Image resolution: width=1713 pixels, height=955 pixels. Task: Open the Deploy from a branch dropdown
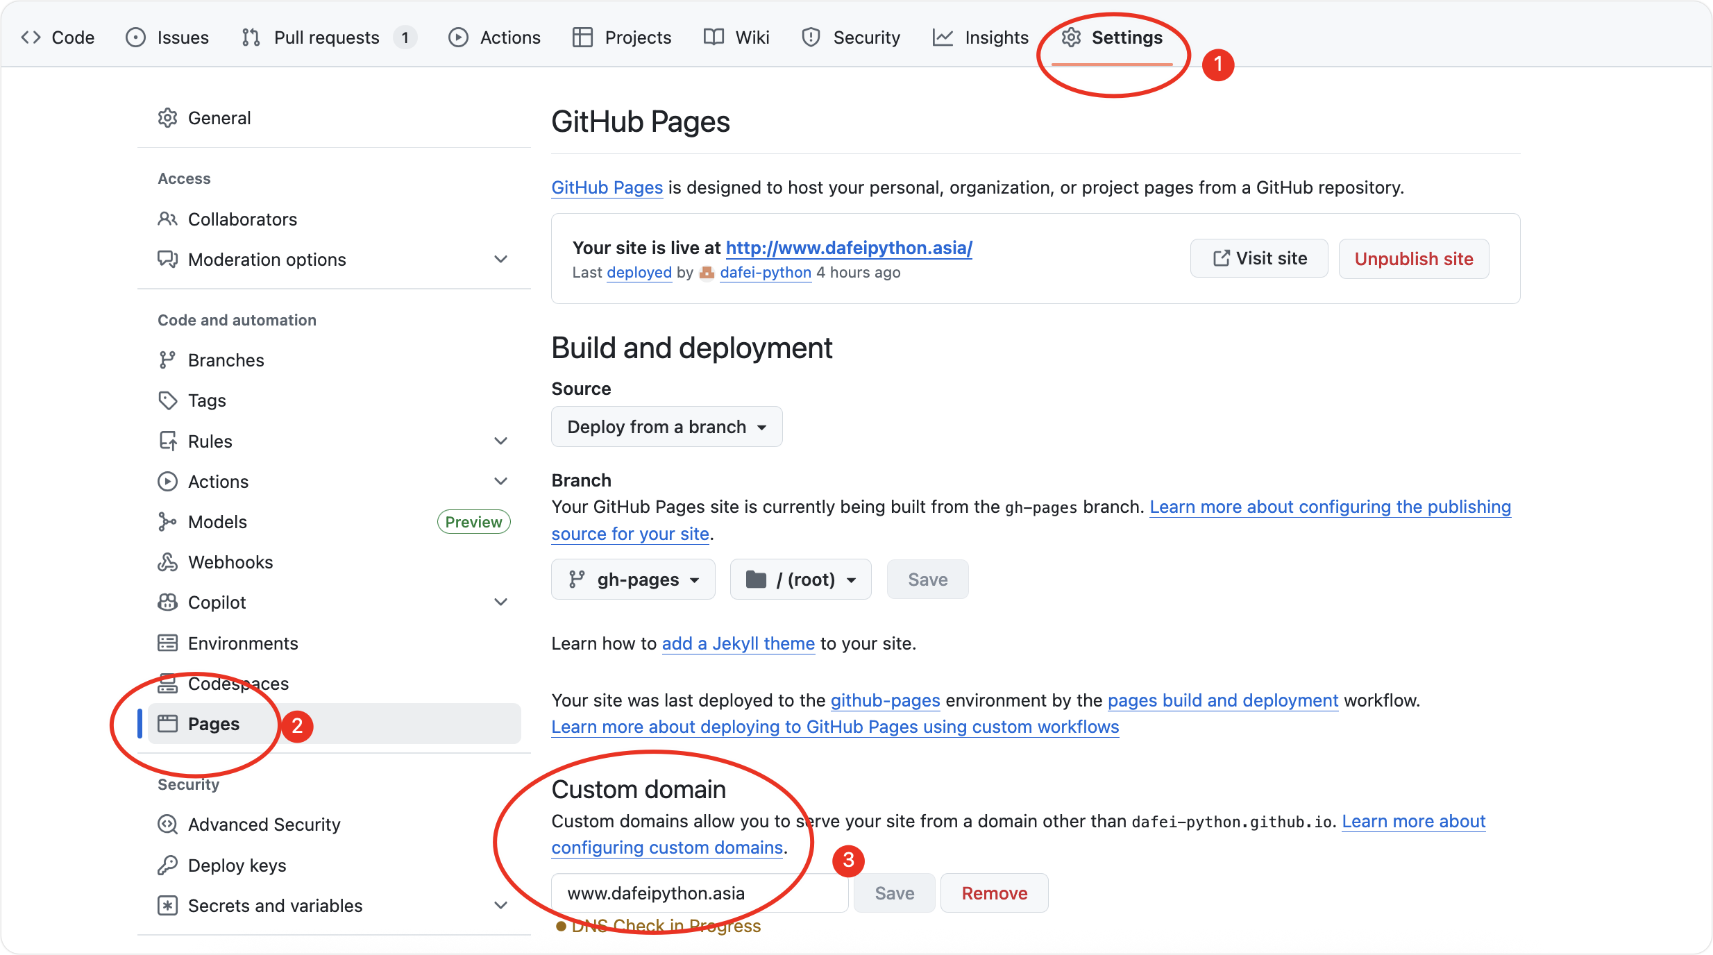click(667, 427)
